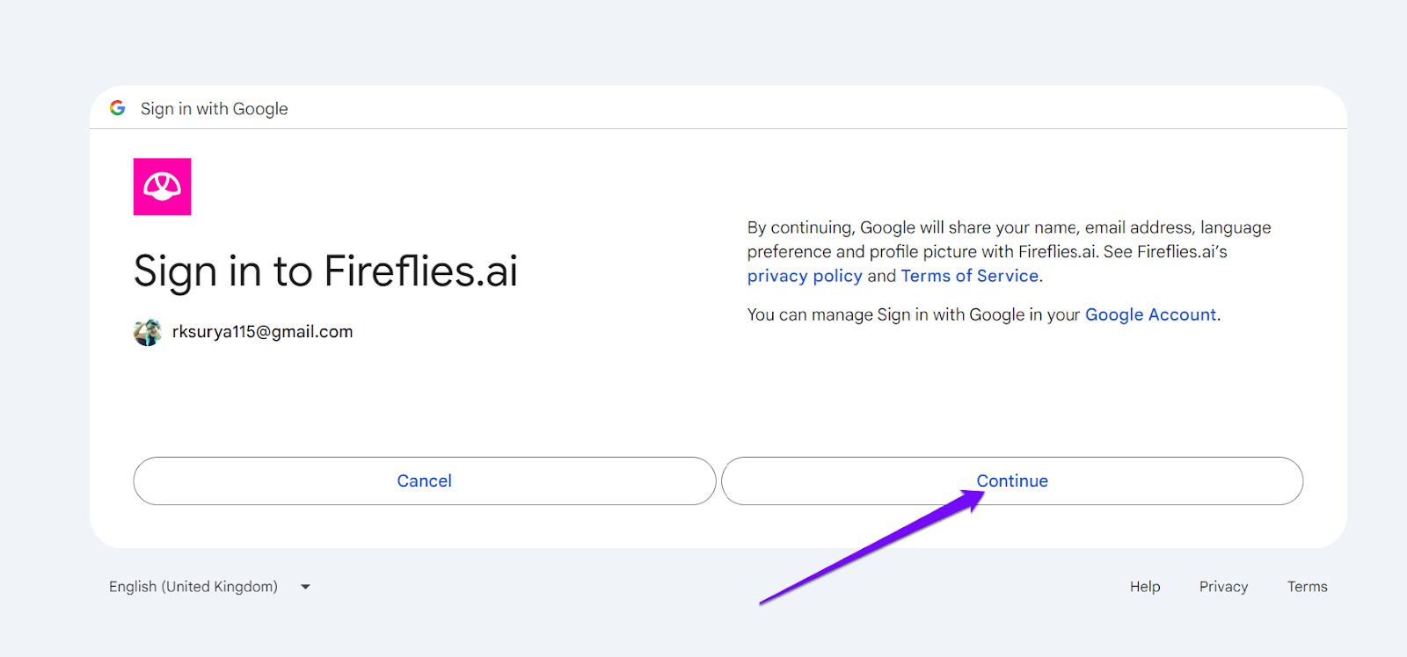Open the English (United Kingdom) language selector
This screenshot has height=657, width=1407.
click(209, 587)
